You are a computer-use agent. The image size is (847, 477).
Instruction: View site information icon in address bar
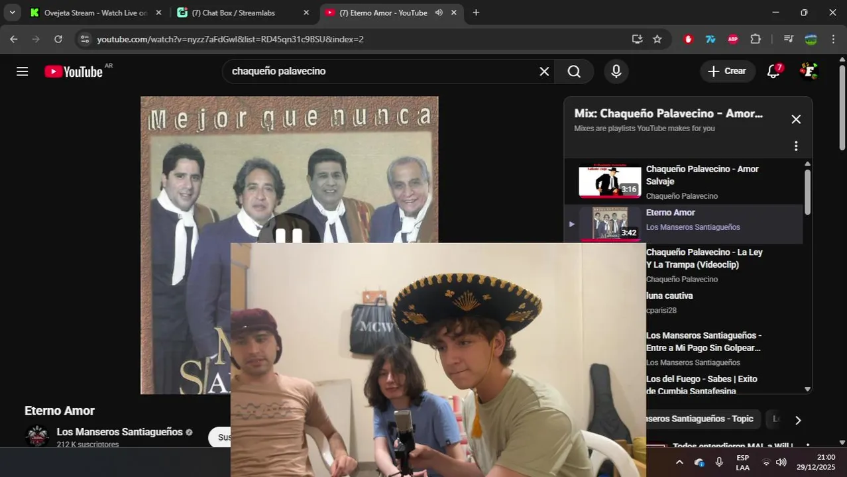pyautogui.click(x=84, y=39)
